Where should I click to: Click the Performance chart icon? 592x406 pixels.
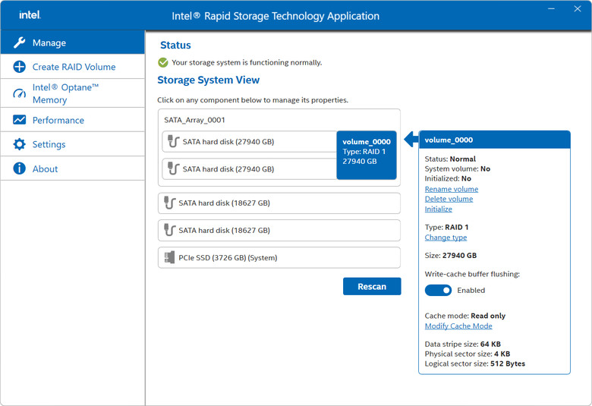coord(19,120)
